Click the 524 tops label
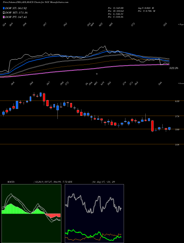 click(4, 25)
